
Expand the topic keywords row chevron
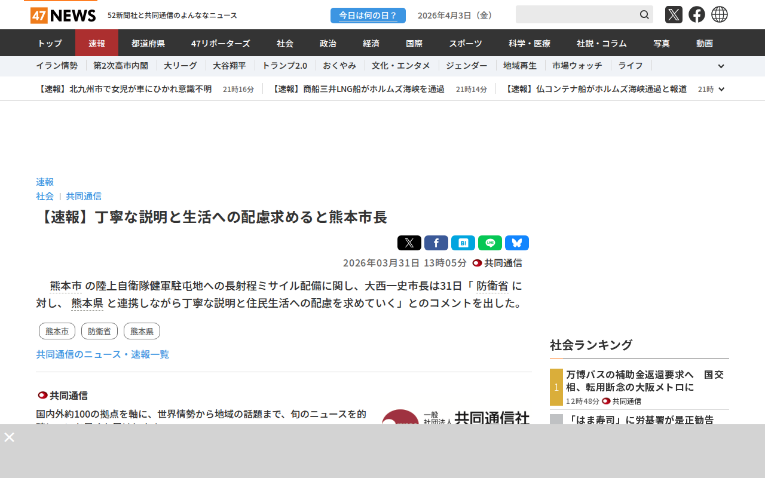[721, 66]
